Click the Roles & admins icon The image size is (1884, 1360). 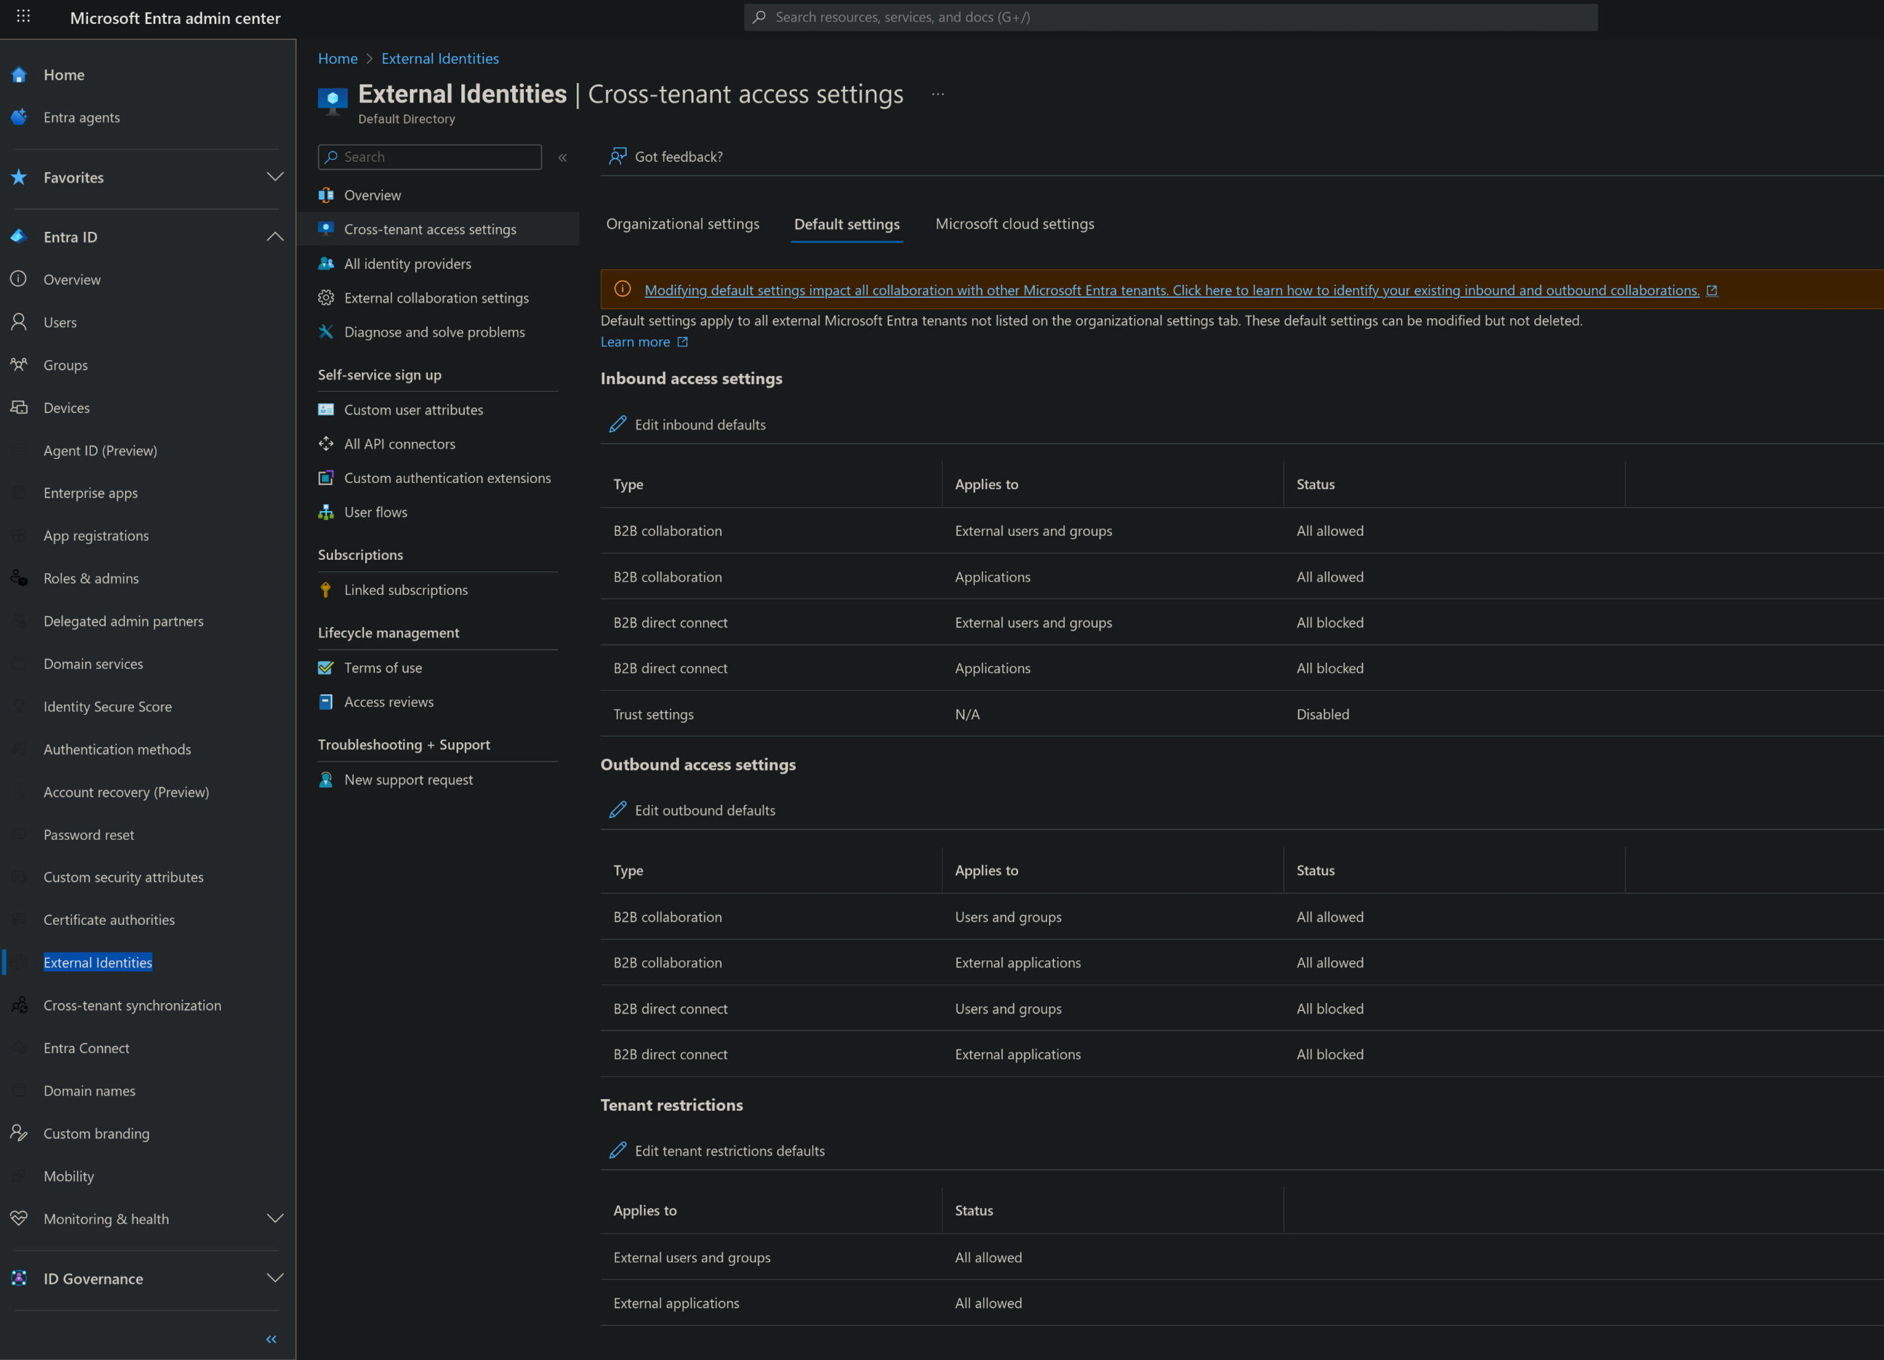coord(19,578)
